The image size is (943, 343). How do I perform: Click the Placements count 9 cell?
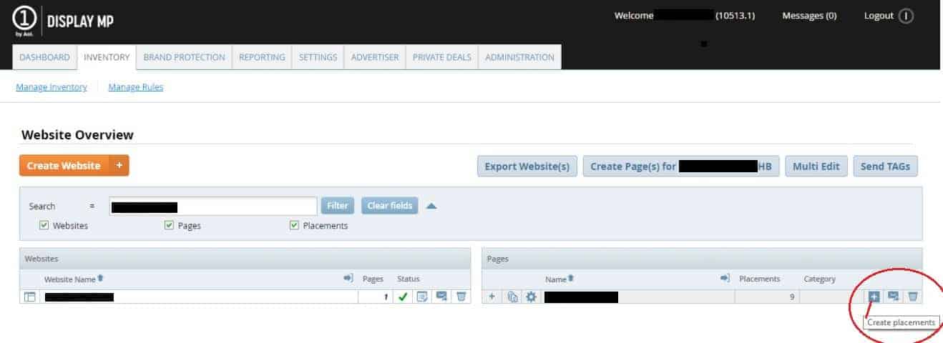(766, 297)
